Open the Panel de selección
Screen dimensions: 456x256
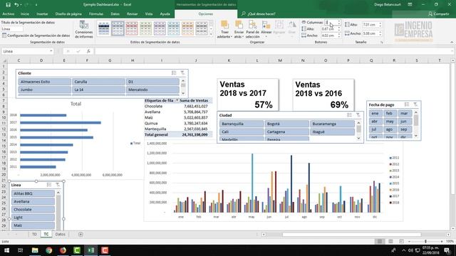click(x=252, y=29)
